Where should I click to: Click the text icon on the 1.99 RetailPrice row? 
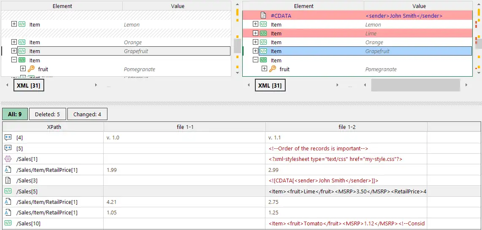click(x=8, y=170)
